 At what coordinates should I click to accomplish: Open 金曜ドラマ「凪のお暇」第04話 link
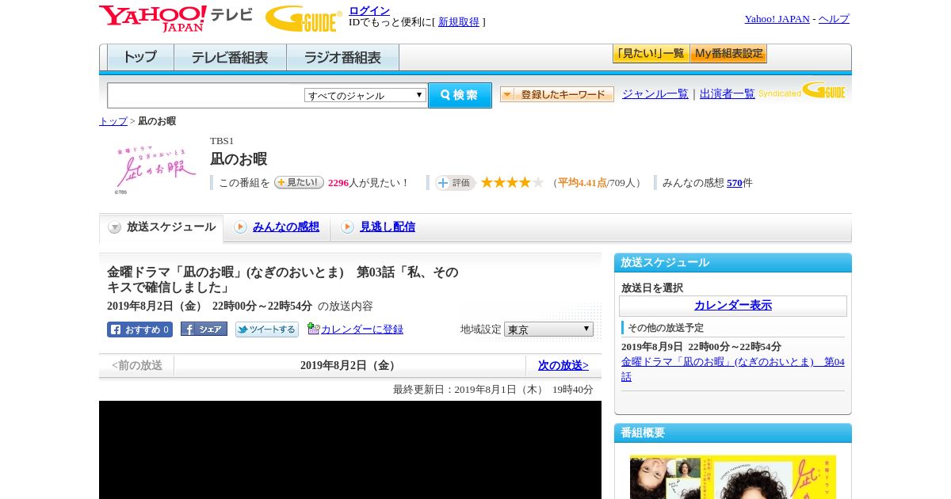[733, 369]
